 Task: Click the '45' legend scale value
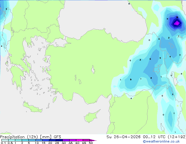coord(84,143)
